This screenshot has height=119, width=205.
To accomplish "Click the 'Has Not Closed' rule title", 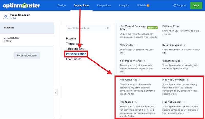I will click(171, 102).
